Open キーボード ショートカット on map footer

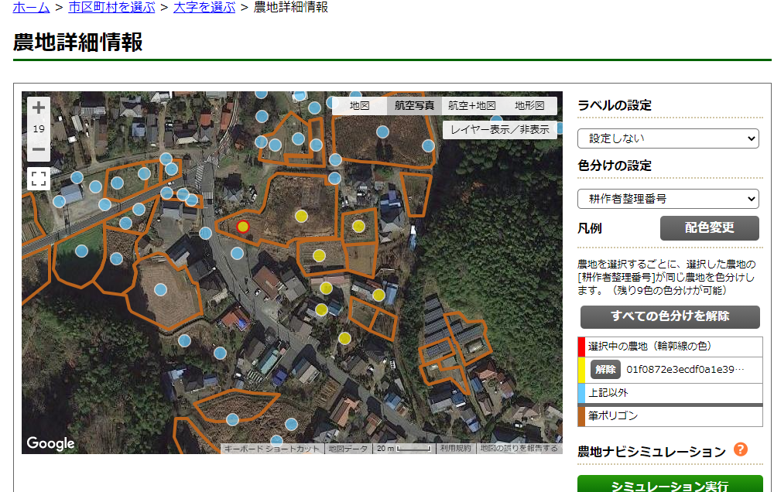pyautogui.click(x=272, y=449)
